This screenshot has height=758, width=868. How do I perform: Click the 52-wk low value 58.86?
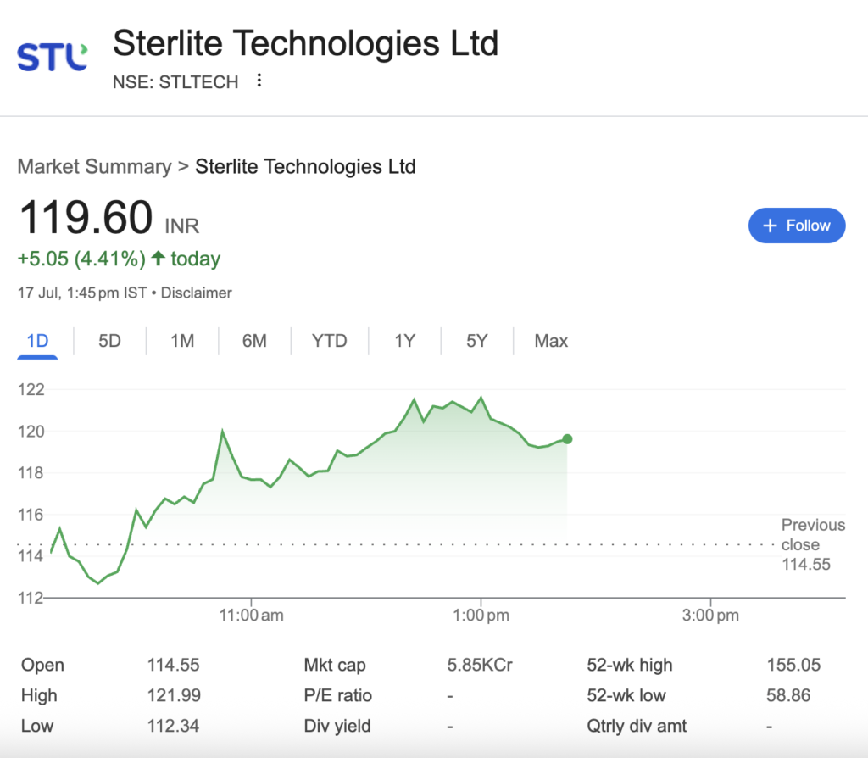click(x=788, y=695)
